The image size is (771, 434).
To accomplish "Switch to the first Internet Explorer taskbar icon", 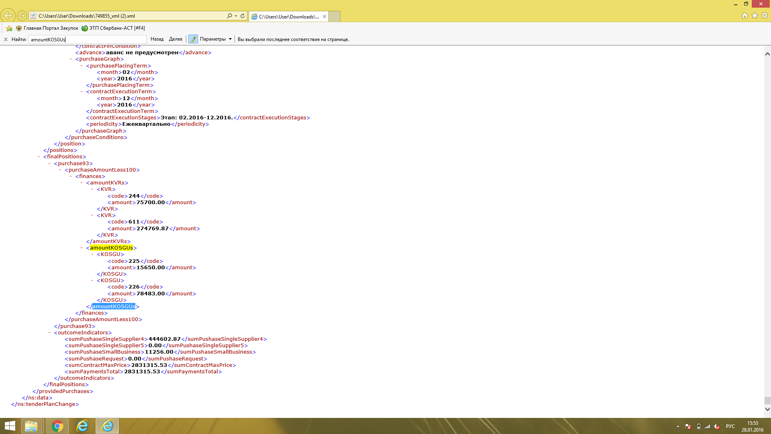I will click(x=82, y=426).
